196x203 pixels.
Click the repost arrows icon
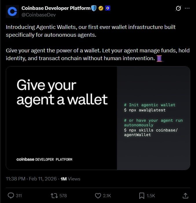pyautogui.click(x=54, y=195)
